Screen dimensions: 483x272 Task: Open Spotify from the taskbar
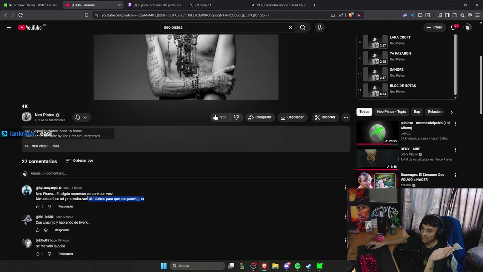coord(297,266)
